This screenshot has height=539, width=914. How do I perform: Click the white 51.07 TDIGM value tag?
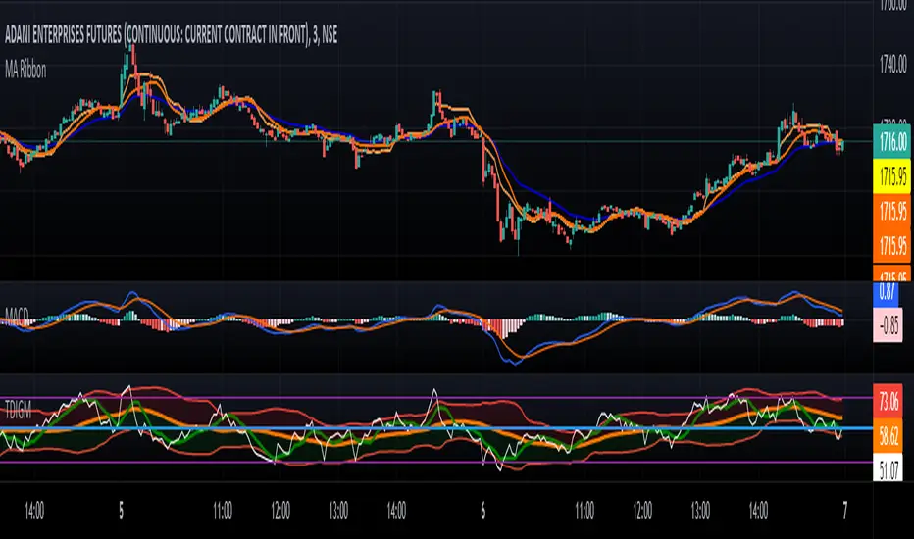click(x=890, y=474)
